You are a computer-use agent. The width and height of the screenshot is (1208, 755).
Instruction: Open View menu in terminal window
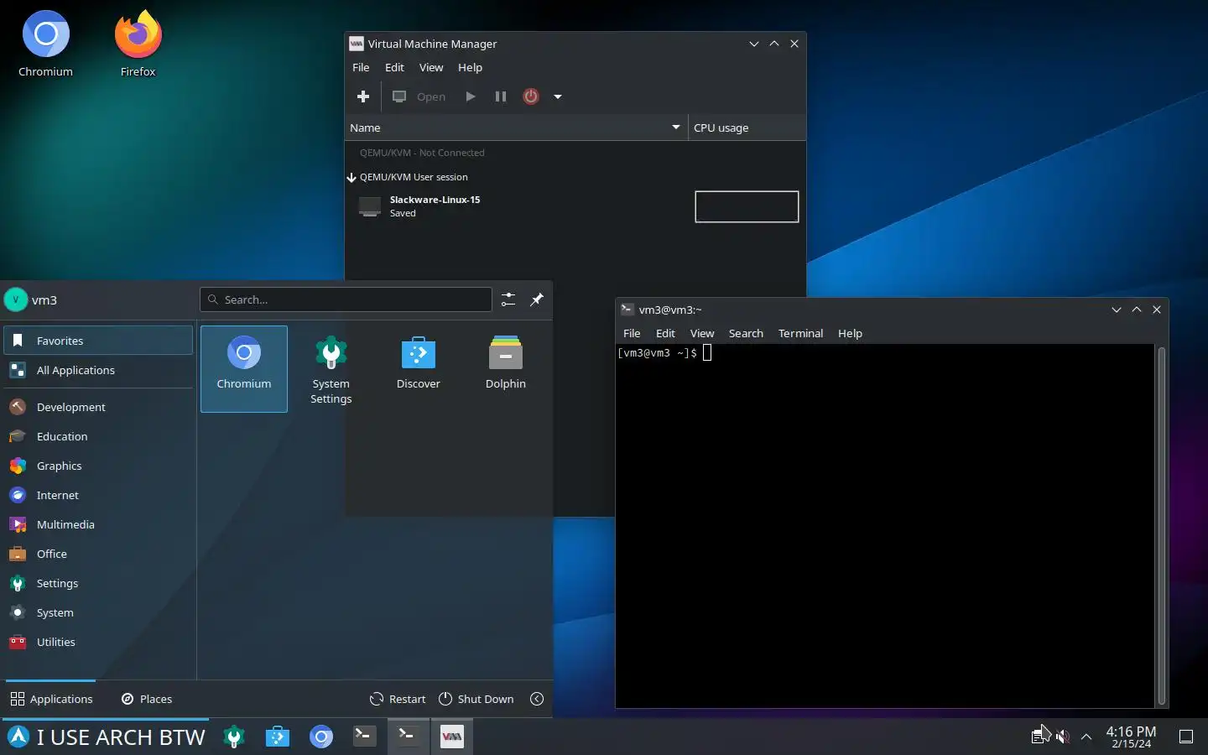(x=702, y=333)
